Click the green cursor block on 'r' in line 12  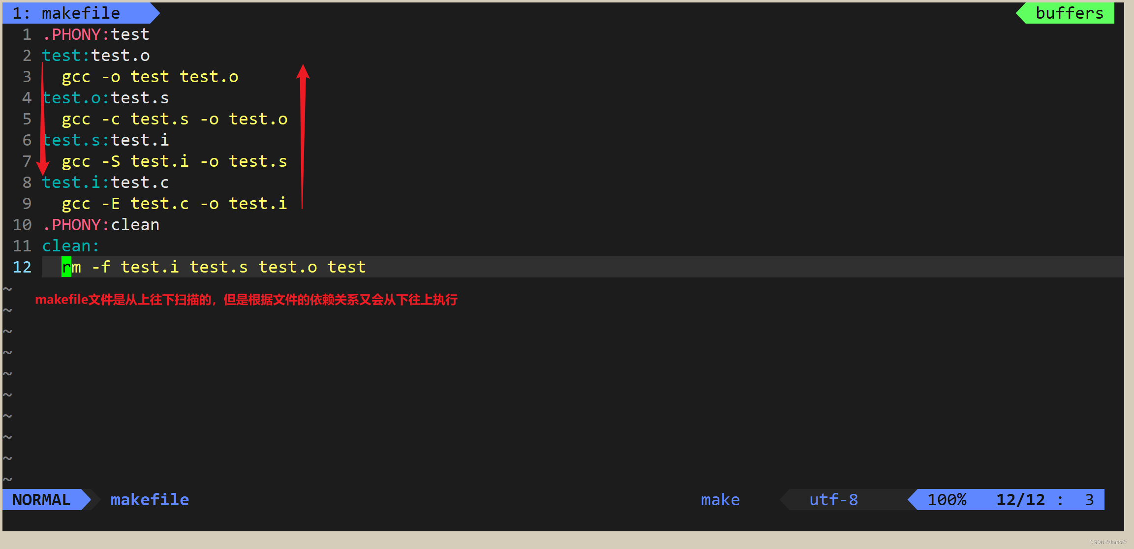pyautogui.click(x=66, y=267)
